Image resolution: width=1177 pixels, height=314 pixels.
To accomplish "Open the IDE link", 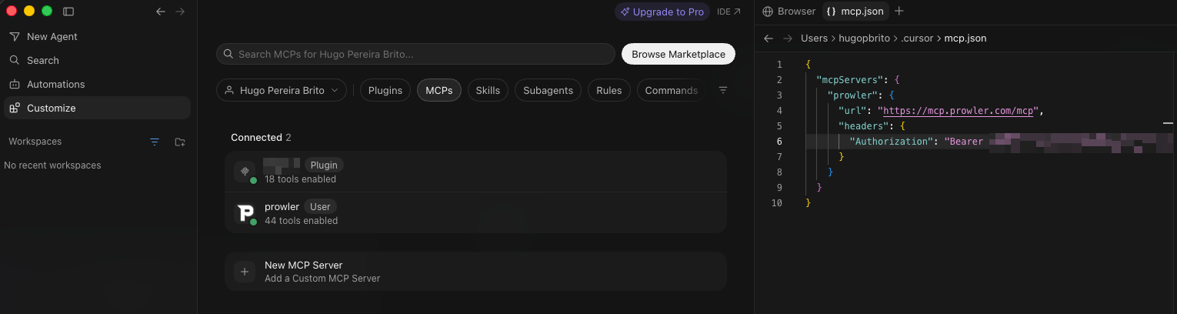I will [729, 12].
